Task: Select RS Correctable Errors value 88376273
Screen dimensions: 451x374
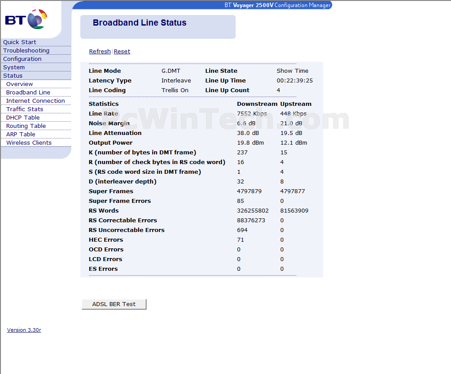Action: click(251, 221)
